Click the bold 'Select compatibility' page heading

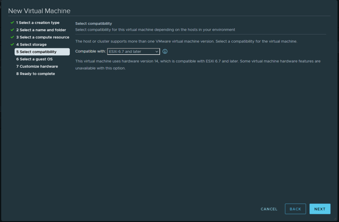[94, 23]
